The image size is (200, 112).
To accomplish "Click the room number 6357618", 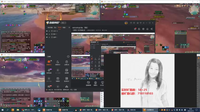I will click(98, 30).
